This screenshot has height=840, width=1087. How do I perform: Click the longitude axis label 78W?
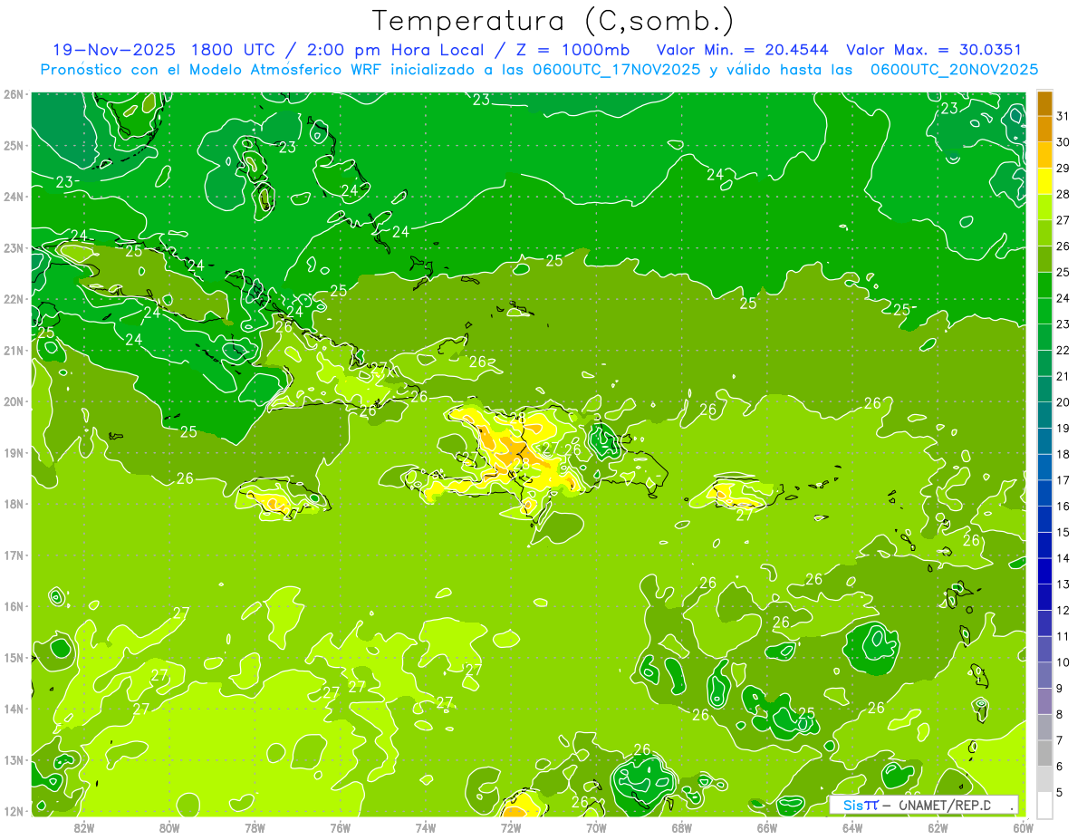(255, 826)
